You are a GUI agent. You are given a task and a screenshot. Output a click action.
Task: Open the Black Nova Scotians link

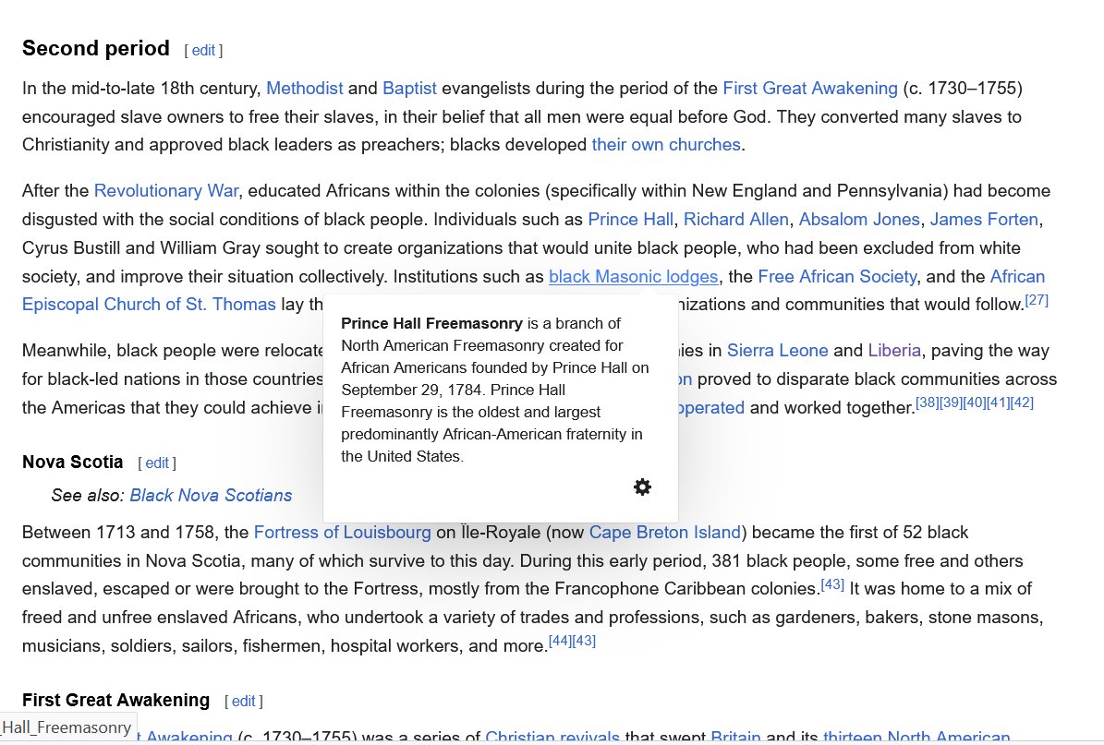pyautogui.click(x=211, y=496)
